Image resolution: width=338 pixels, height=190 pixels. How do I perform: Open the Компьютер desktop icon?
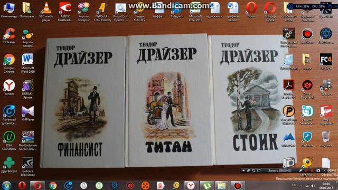[9, 10]
